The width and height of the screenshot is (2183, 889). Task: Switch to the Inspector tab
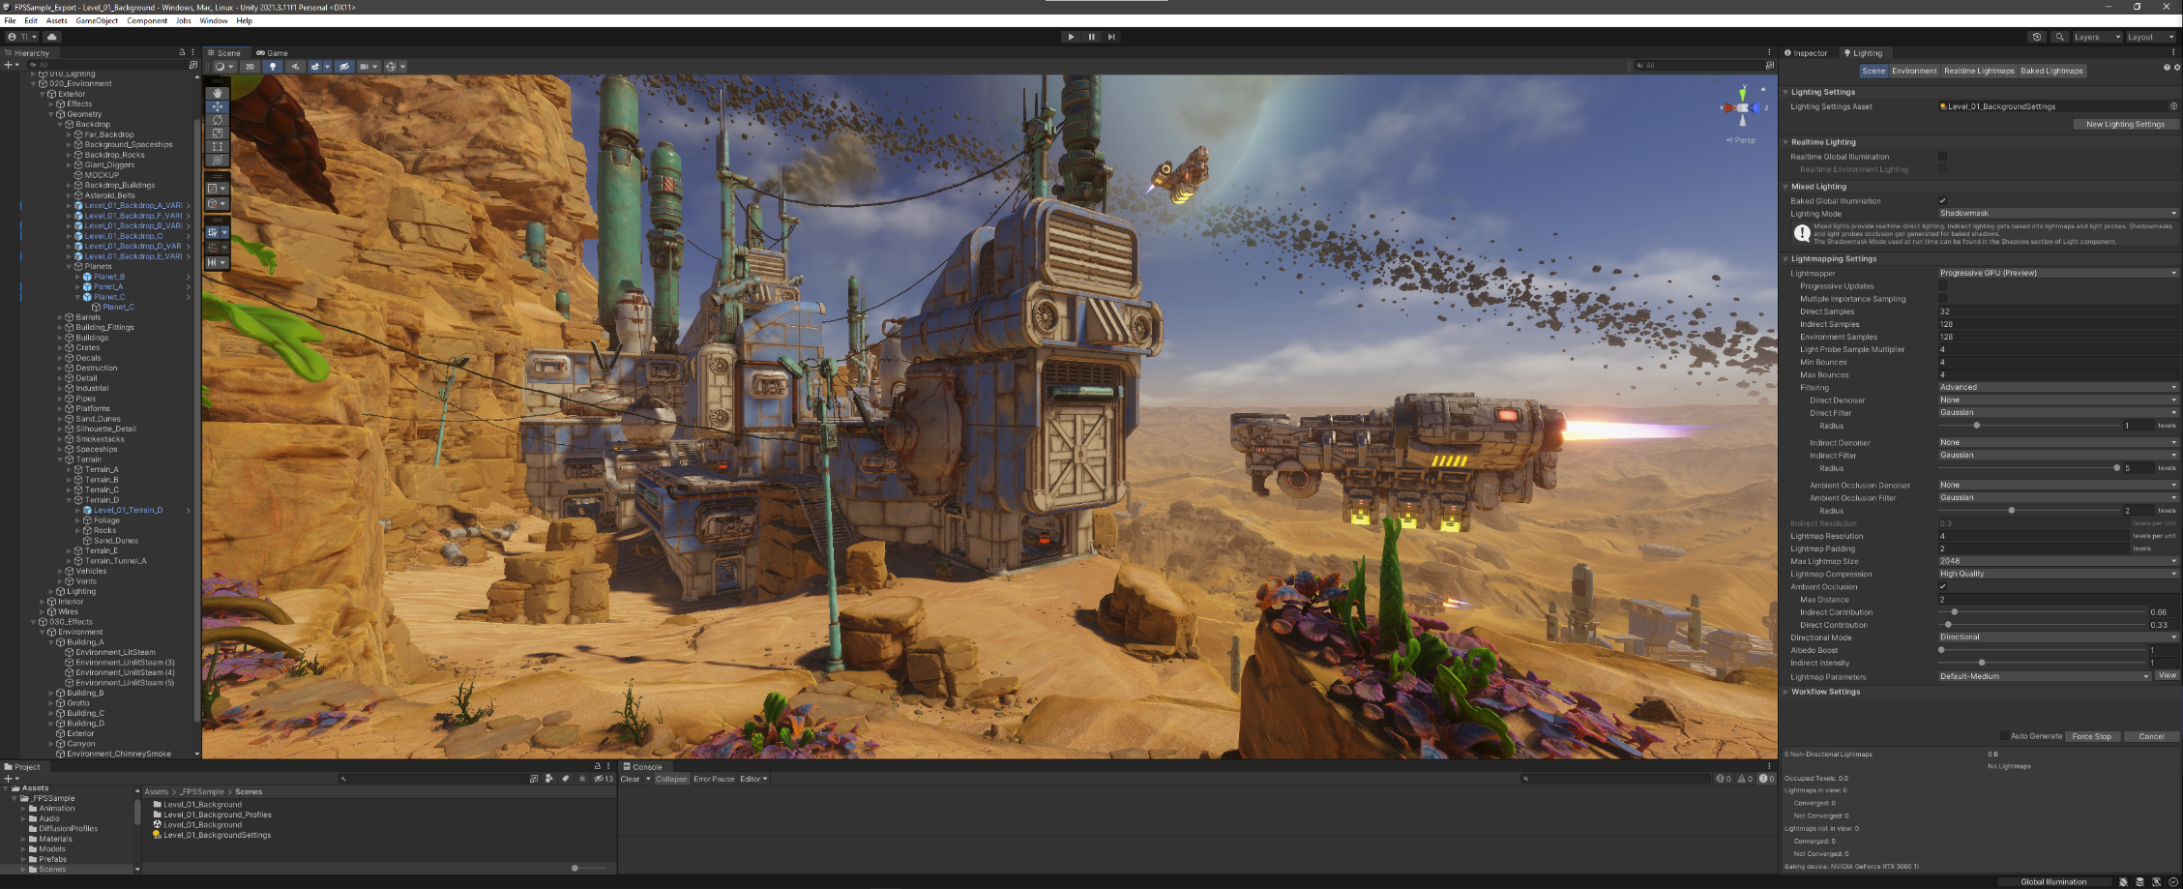pos(1807,53)
